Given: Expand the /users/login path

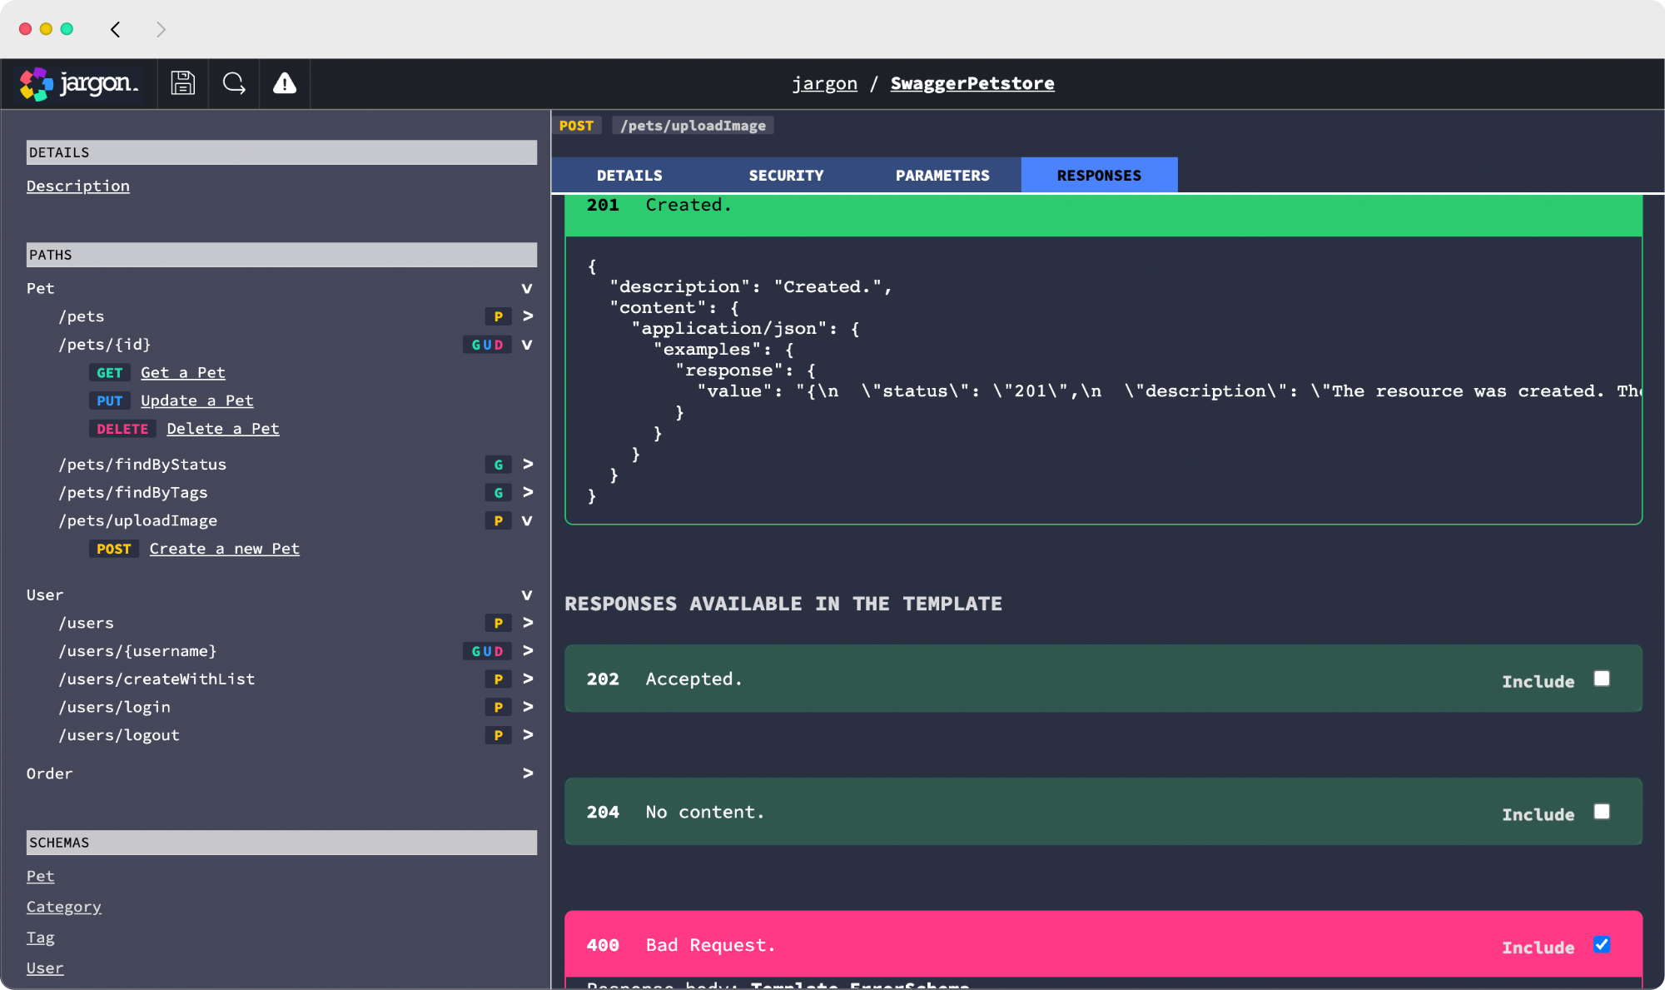Looking at the screenshot, I should click(528, 707).
